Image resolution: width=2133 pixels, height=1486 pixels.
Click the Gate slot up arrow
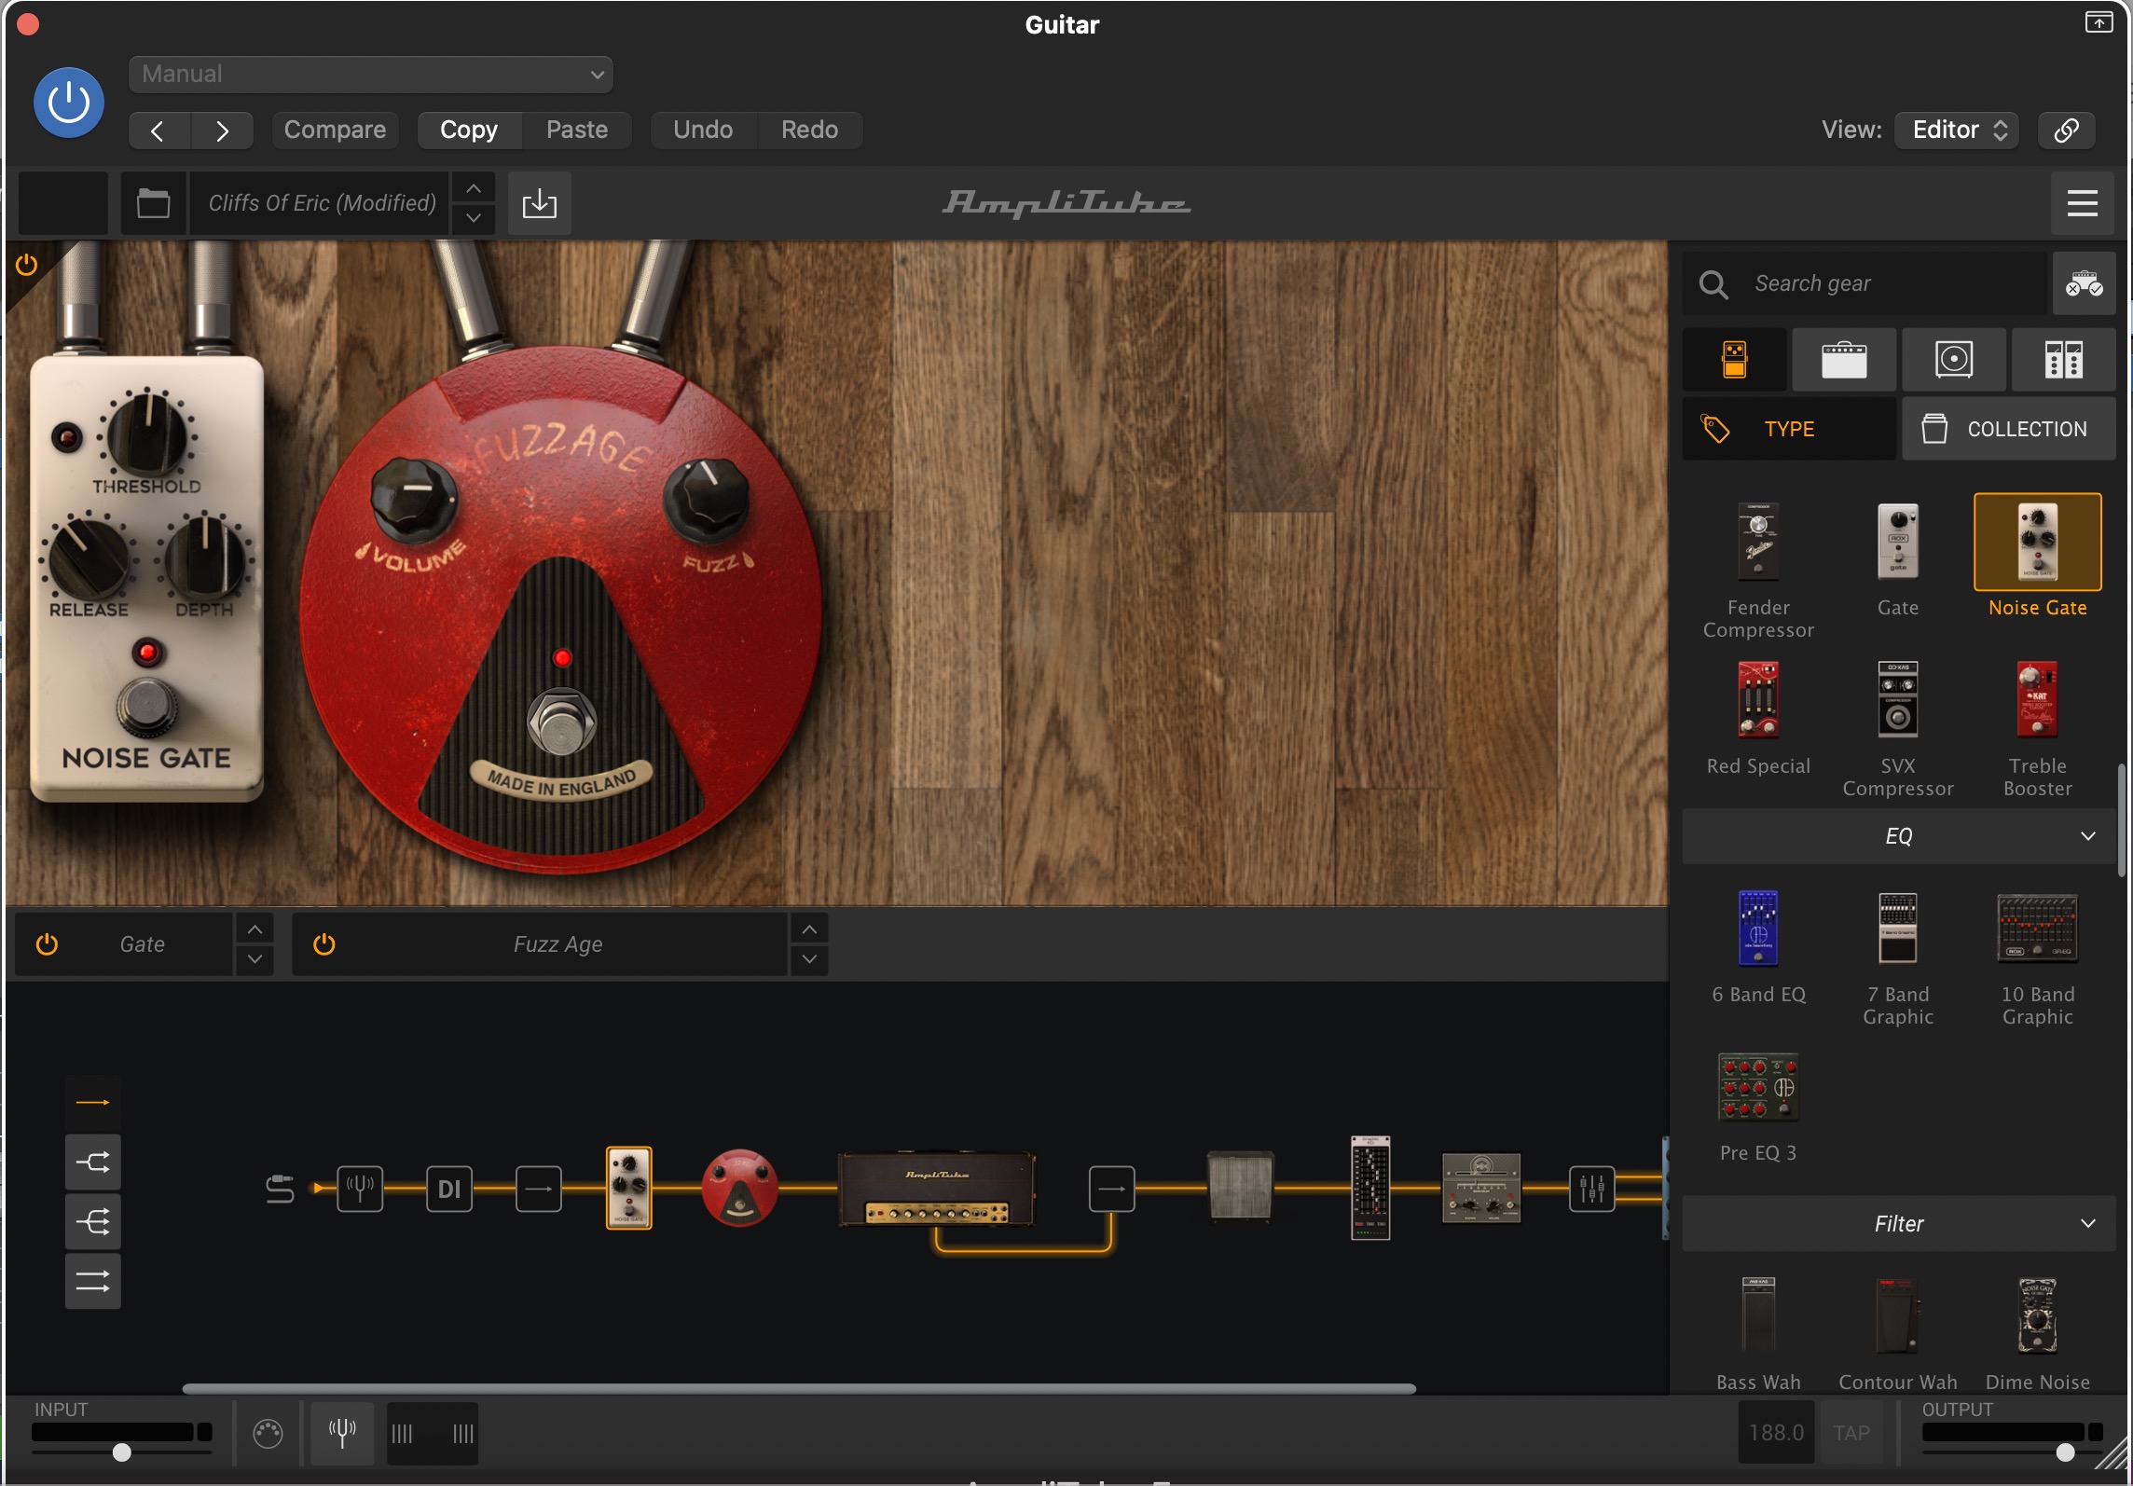pos(255,929)
